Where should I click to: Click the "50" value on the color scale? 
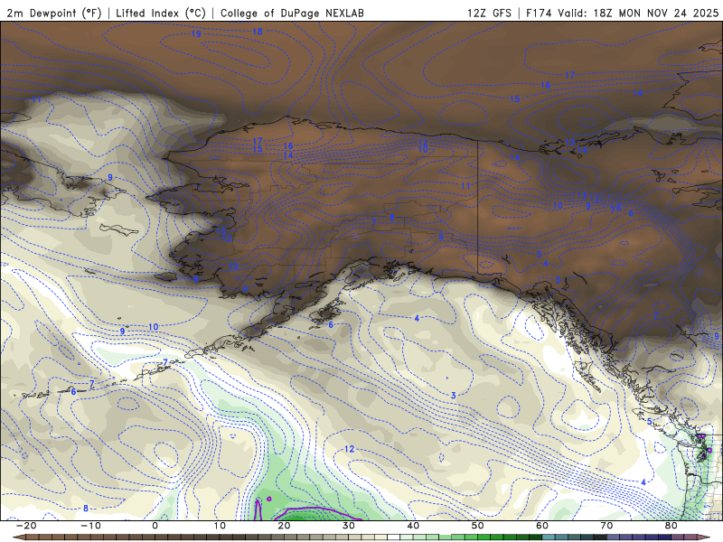click(478, 526)
